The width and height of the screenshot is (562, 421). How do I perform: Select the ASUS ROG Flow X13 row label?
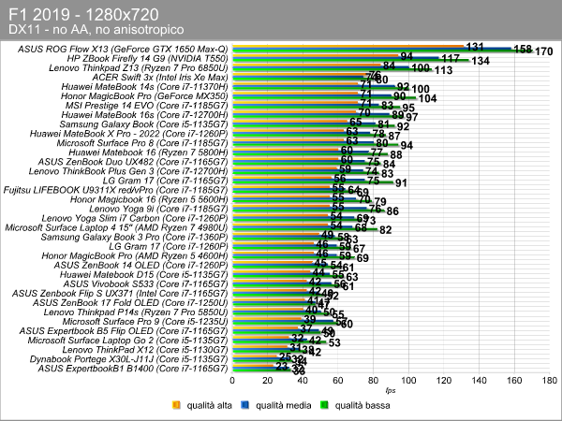(123, 49)
